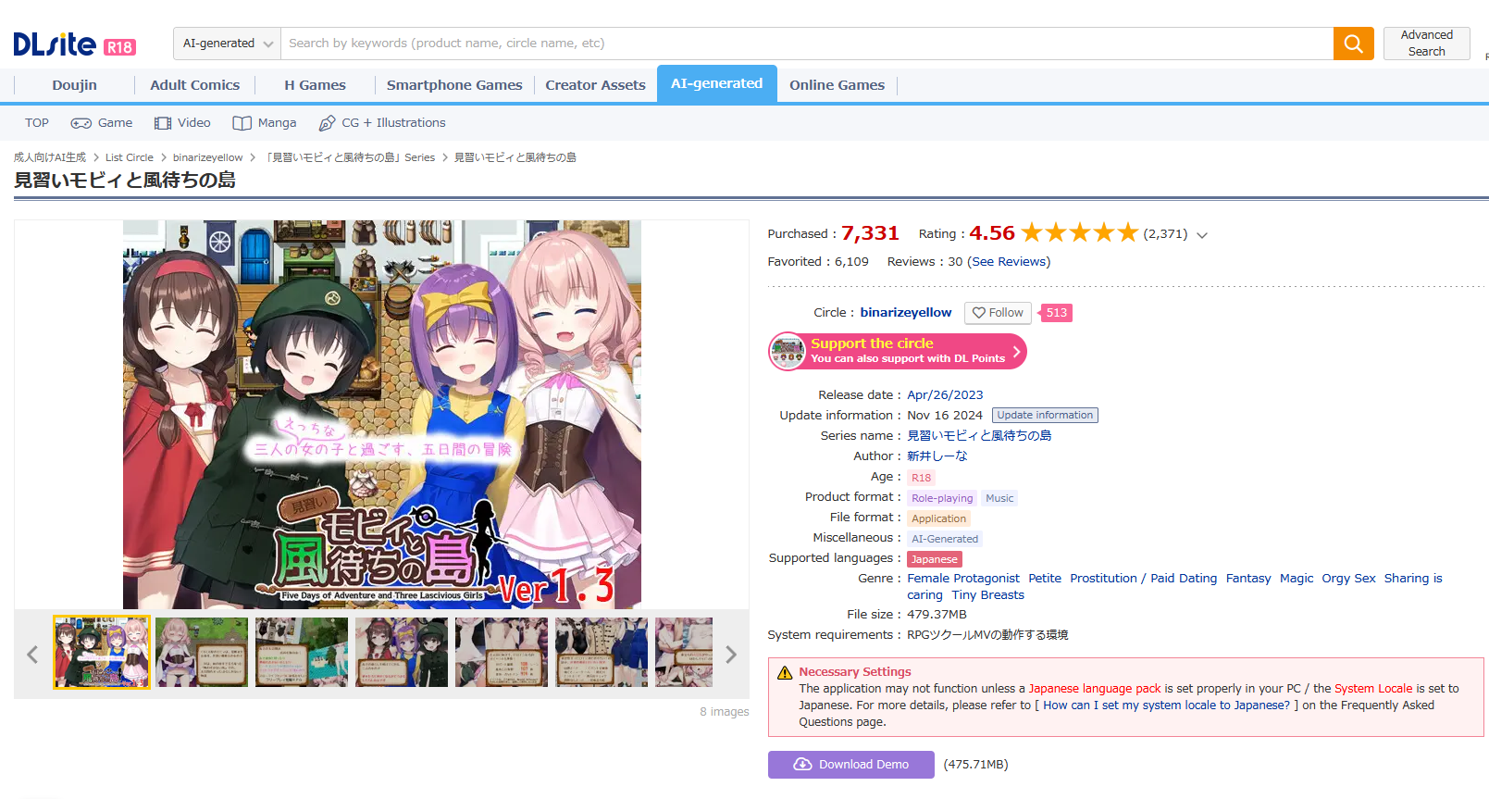This screenshot has width=1489, height=799.
Task: Open the system locale FAQ link
Action: click(1166, 705)
